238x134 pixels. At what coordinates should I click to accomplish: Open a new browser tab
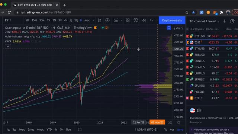(x=64, y=5)
